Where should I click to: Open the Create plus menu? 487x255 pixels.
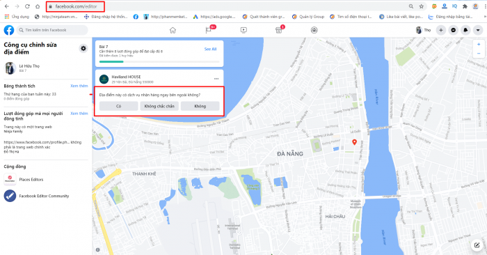click(440, 30)
